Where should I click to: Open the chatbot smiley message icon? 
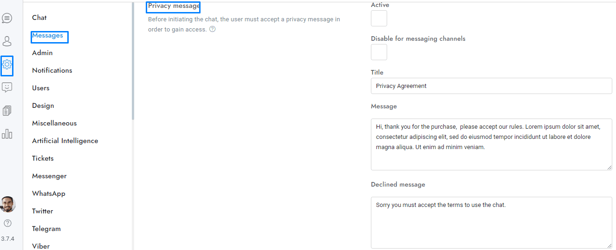pyautogui.click(x=7, y=87)
